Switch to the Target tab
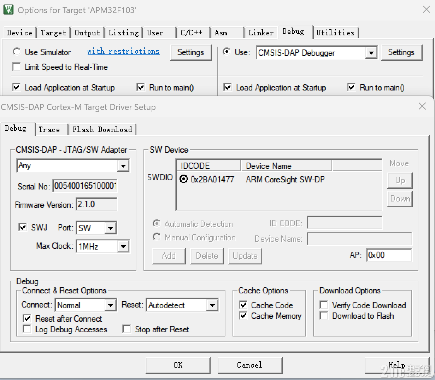The image size is (435, 380). [x=53, y=33]
